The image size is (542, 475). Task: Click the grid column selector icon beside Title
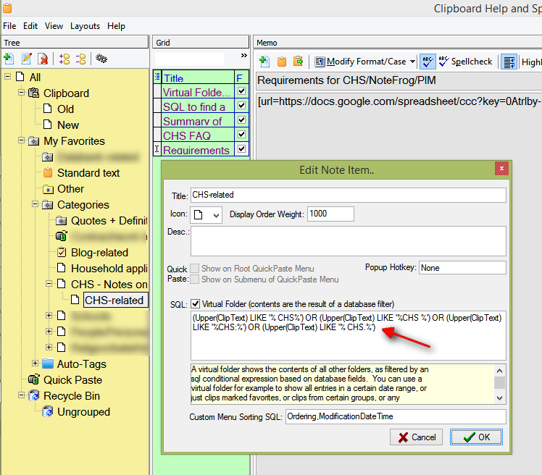pos(157,77)
